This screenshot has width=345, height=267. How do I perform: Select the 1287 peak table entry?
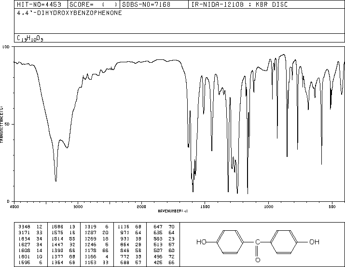point(97,233)
